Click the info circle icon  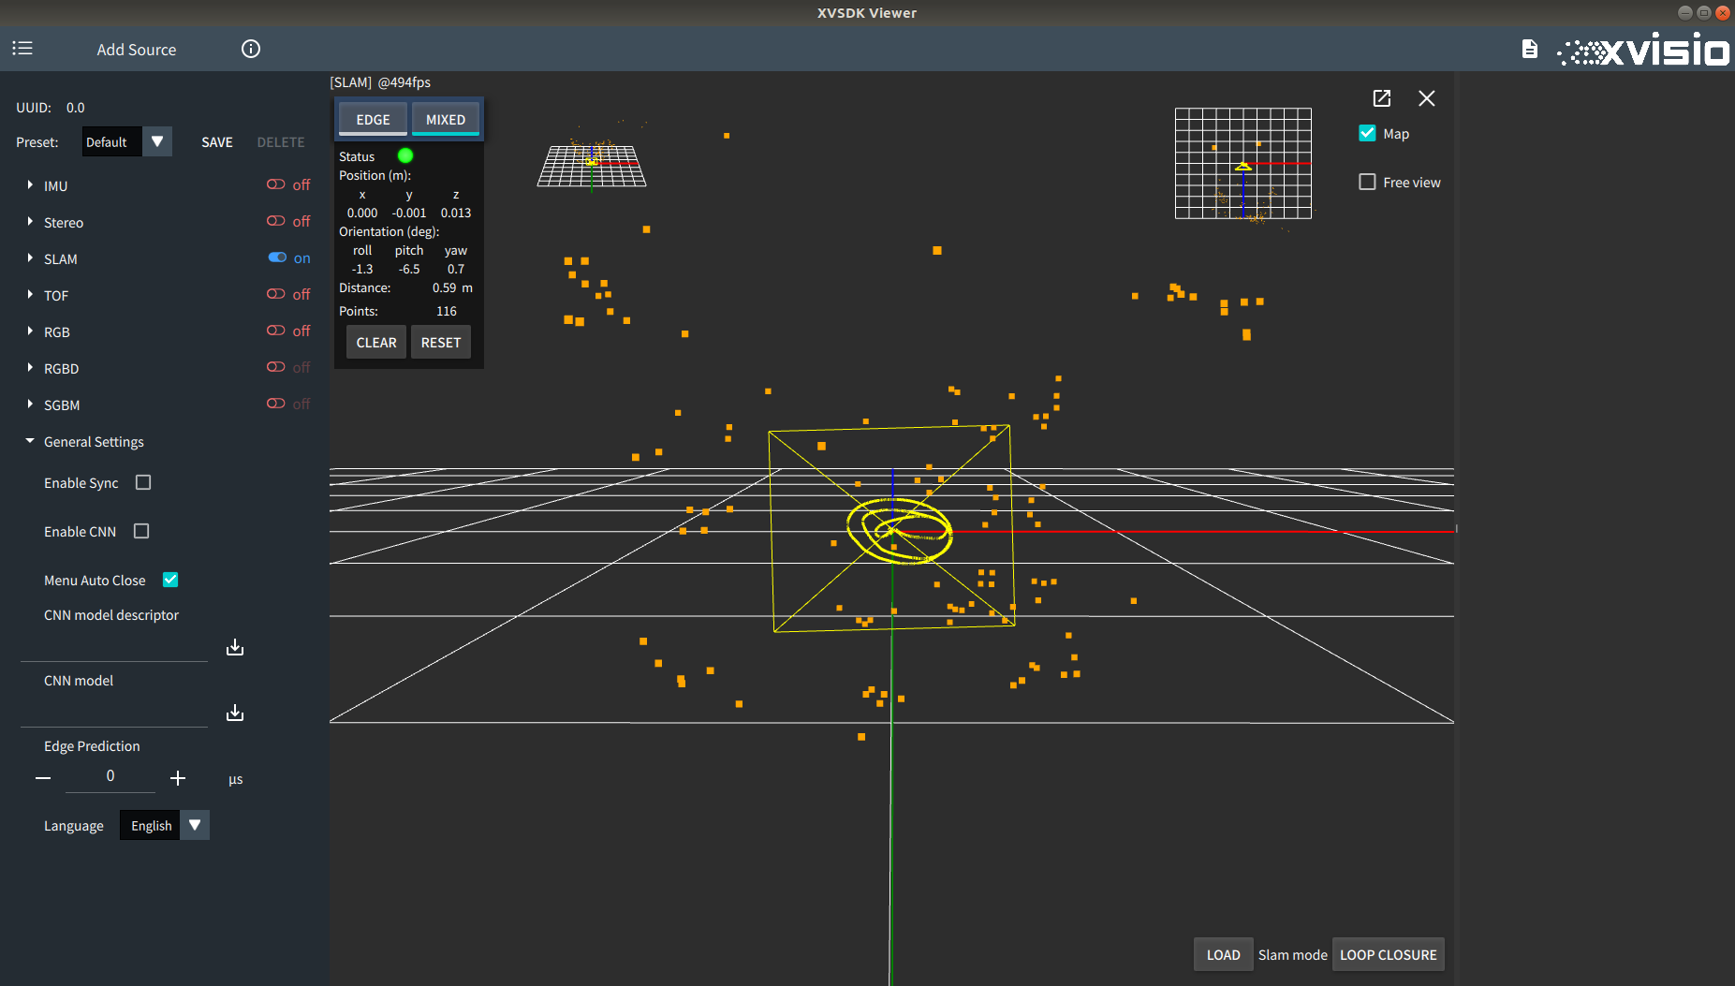[251, 49]
